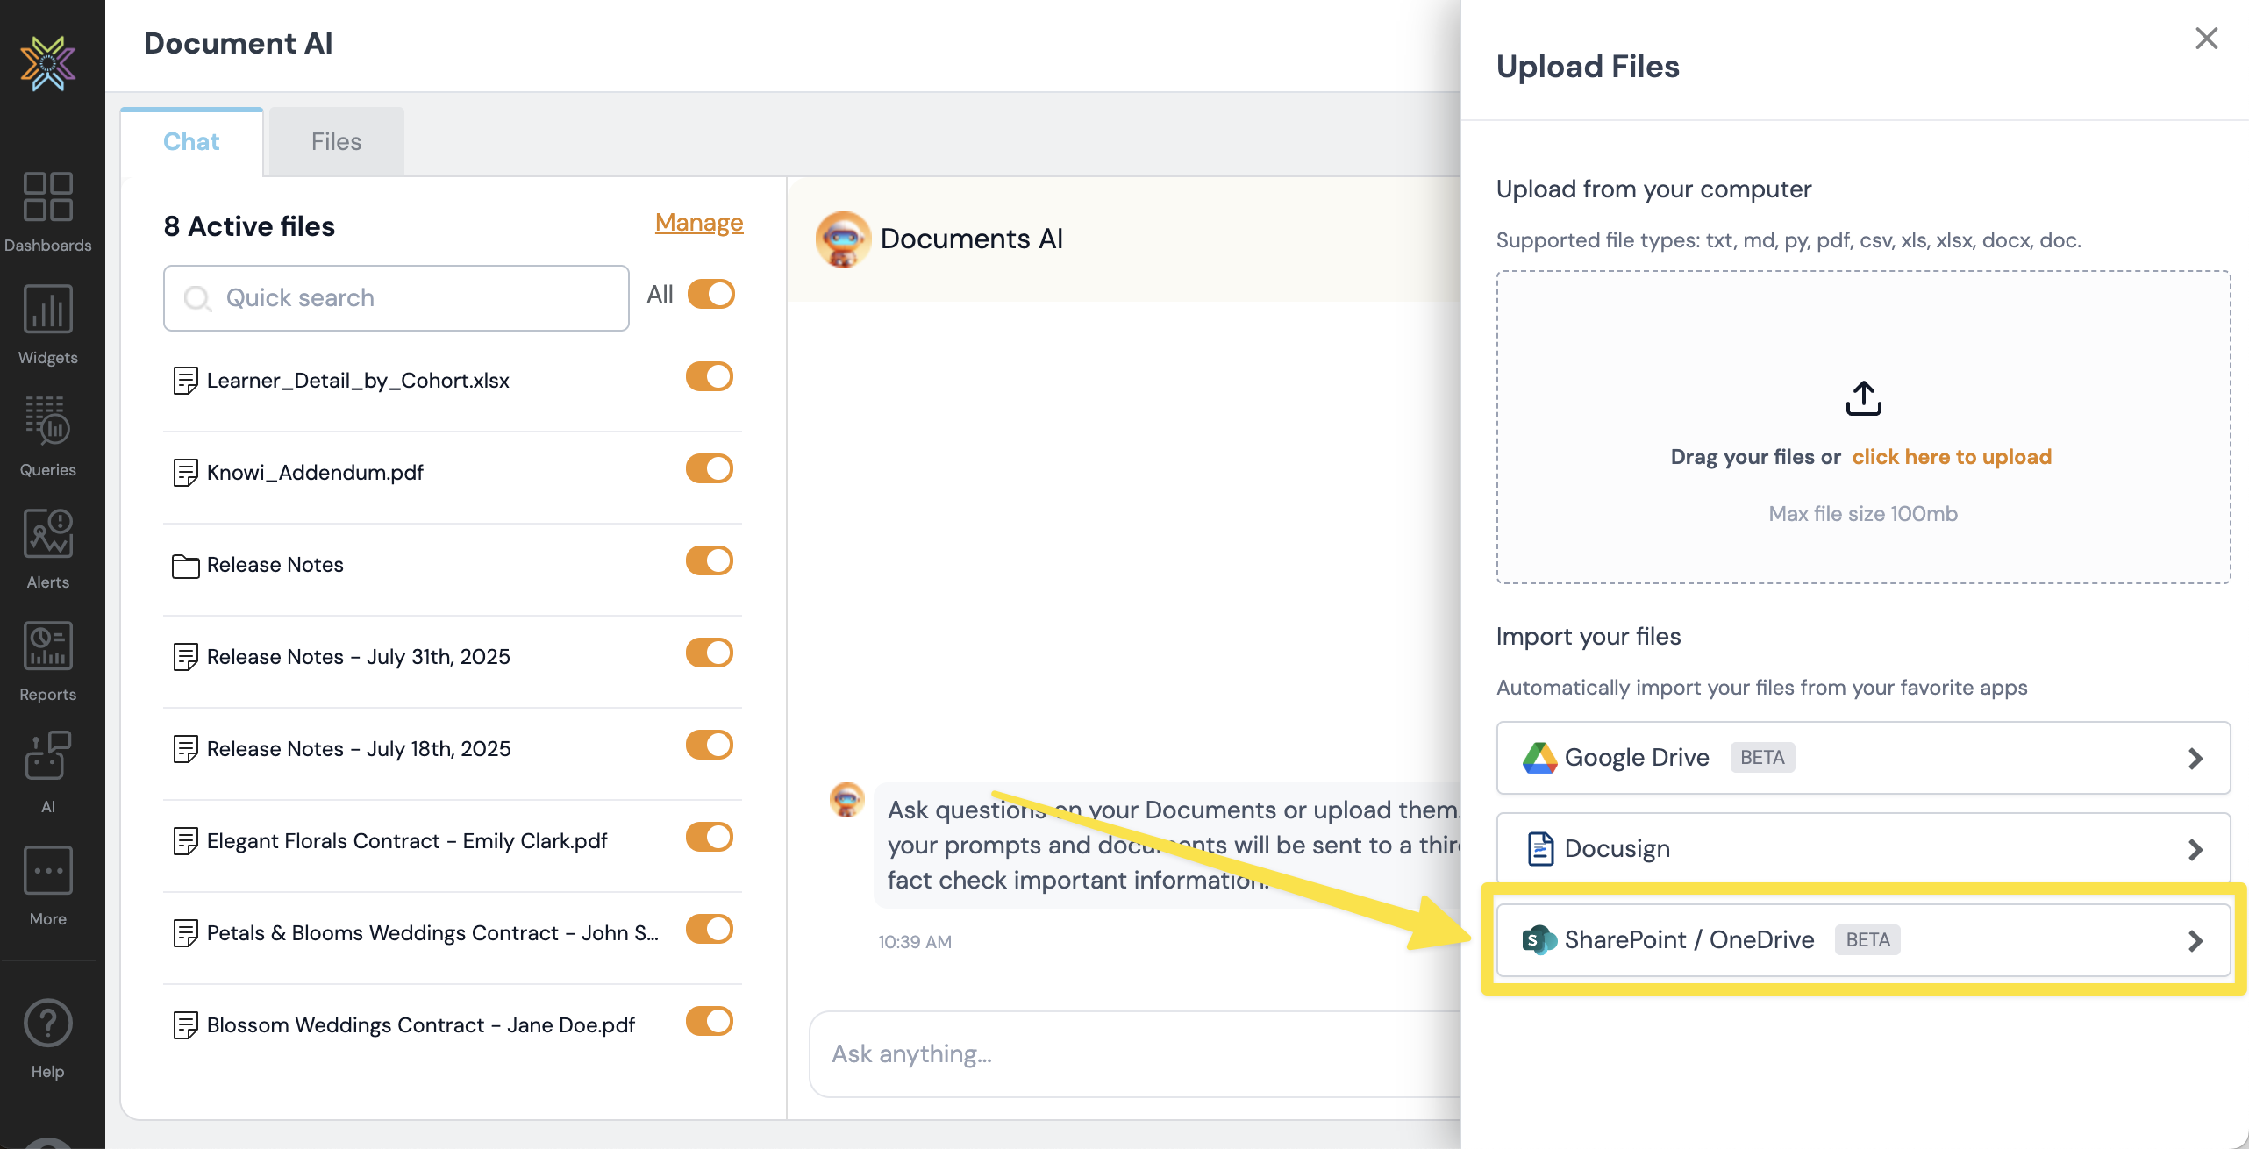Open Widgets from the sidebar
The image size is (2249, 1149).
47,309
